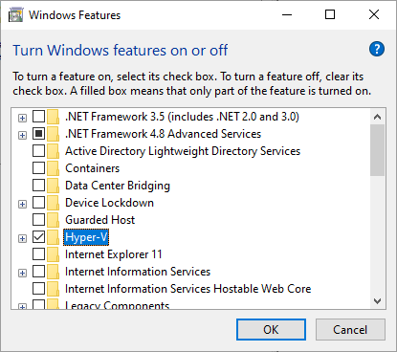This screenshot has width=397, height=352.
Task: Uncheck the Hyper-V checkbox
Action: 38,237
